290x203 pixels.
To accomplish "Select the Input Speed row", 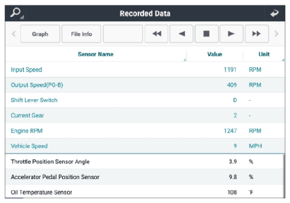I will click(145, 70).
